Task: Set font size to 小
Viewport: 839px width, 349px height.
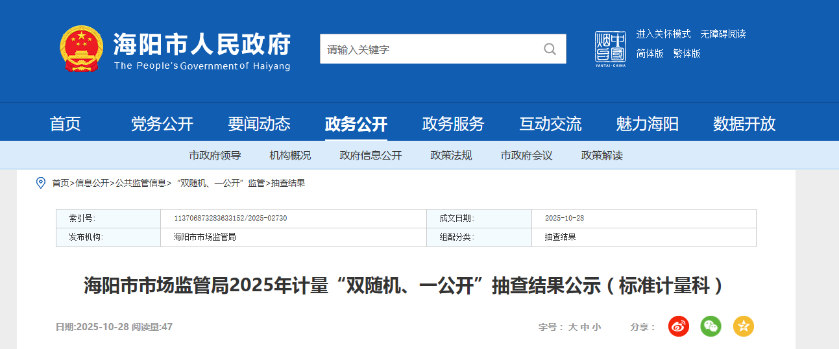Action: click(x=596, y=327)
